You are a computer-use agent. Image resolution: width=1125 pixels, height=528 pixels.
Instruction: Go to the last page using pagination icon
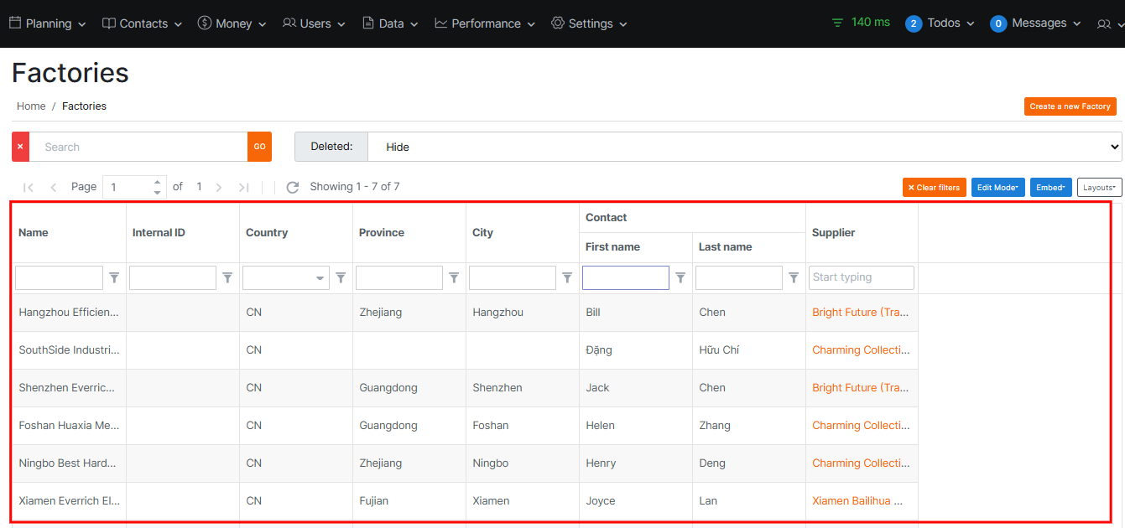[244, 187]
